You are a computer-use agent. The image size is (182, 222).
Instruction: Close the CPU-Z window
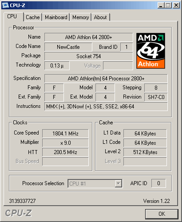[176, 5]
